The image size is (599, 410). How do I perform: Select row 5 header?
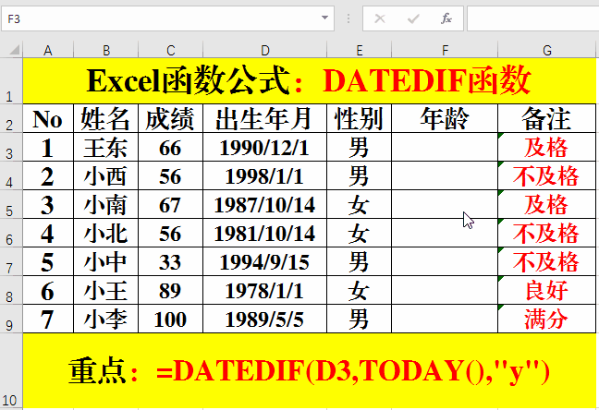11,204
